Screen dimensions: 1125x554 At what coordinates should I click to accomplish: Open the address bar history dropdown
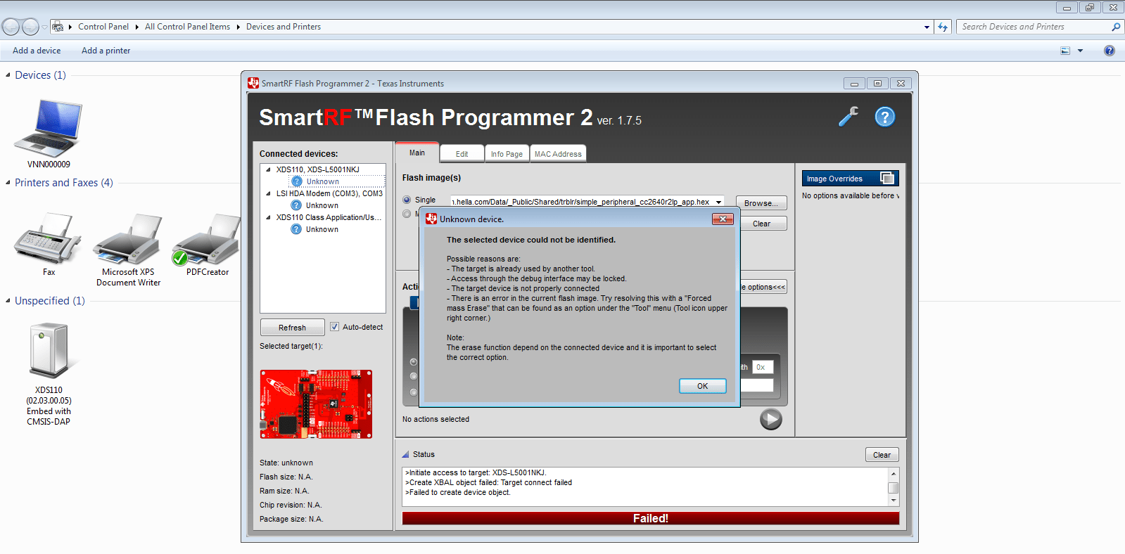point(927,27)
